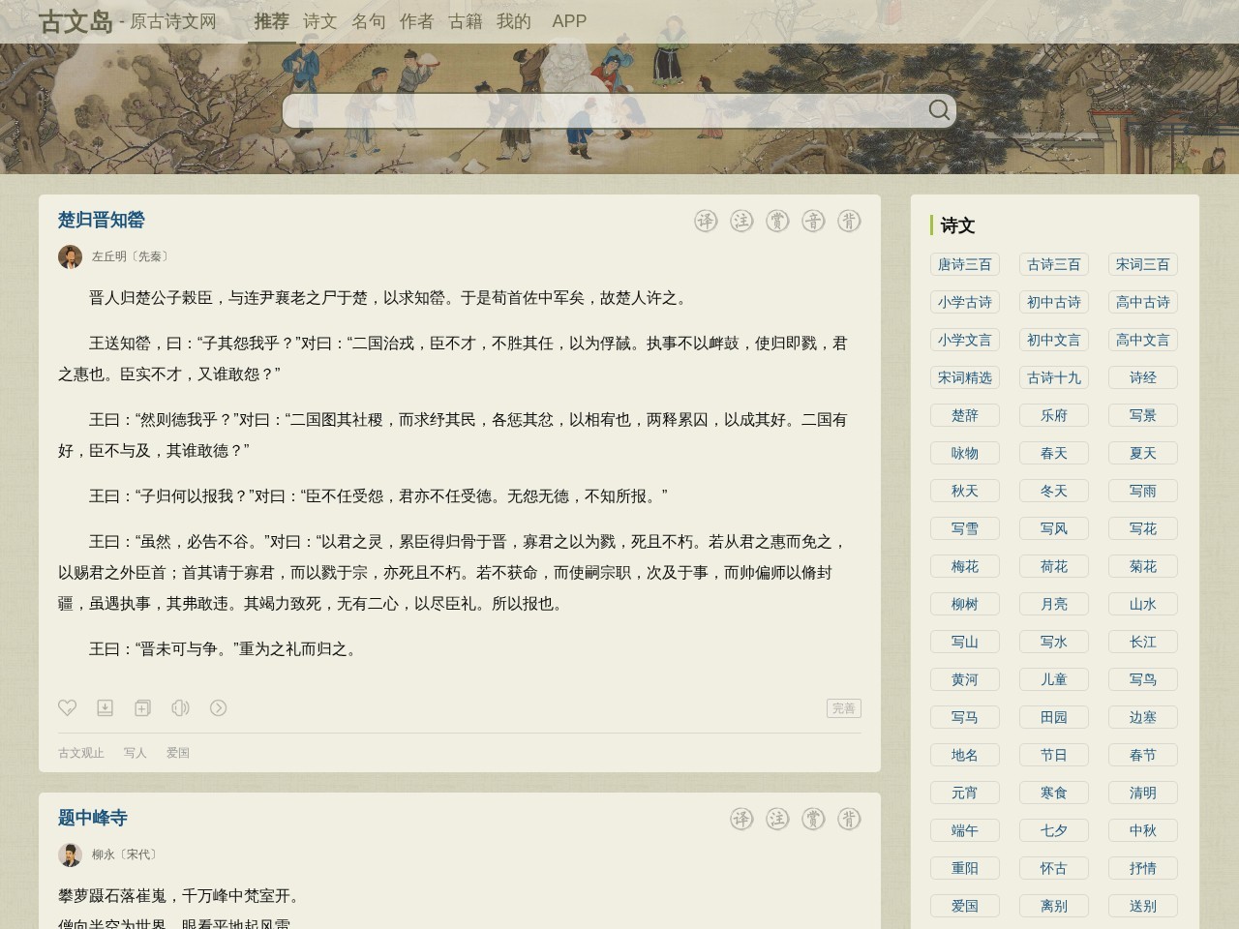Click the heart favorite icon
The image size is (1239, 929).
tap(68, 708)
